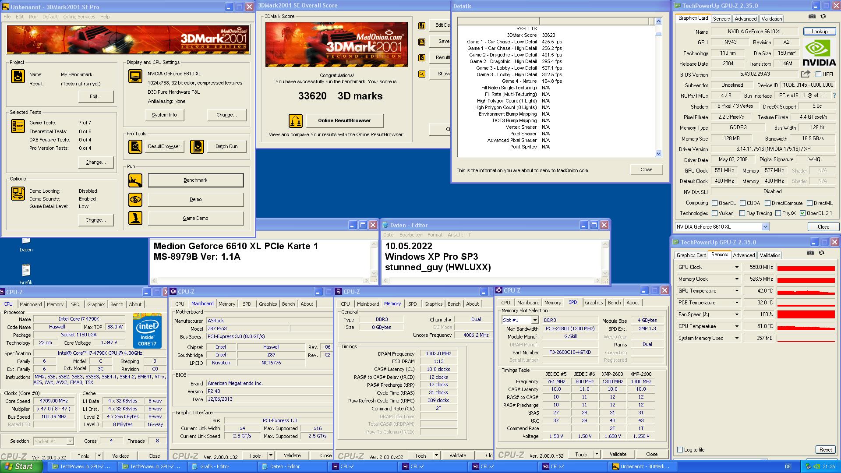Open the Tools dropdown arrow in CPU-Z SPD window
Image resolution: width=841 pixels, height=473 pixels.
(597, 455)
